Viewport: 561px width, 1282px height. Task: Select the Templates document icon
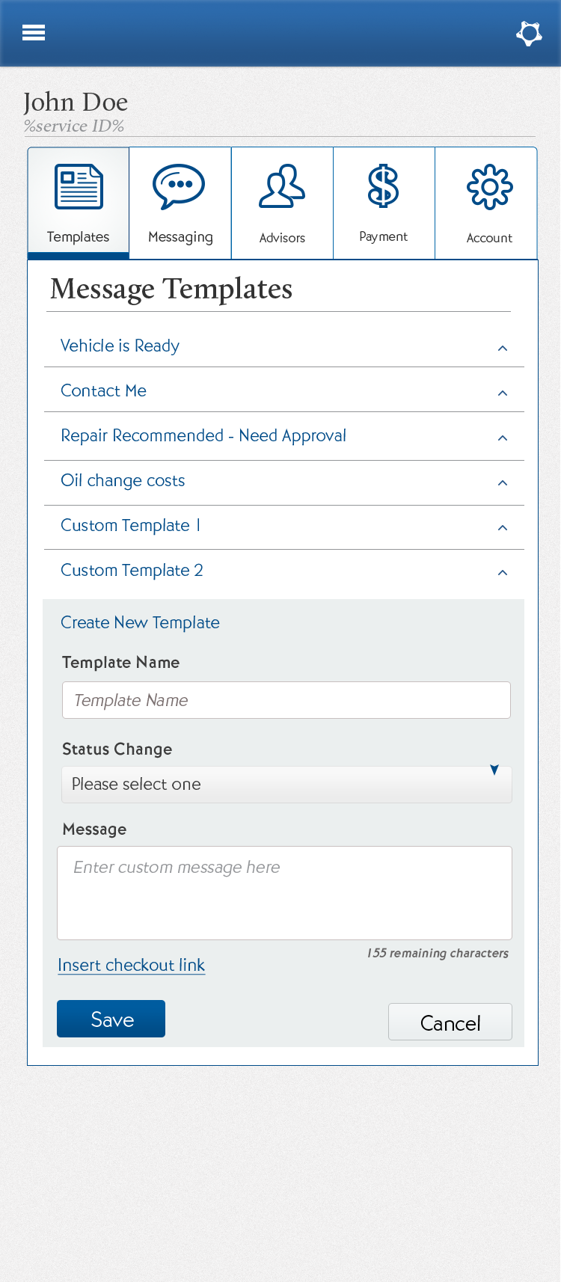pyautogui.click(x=79, y=187)
